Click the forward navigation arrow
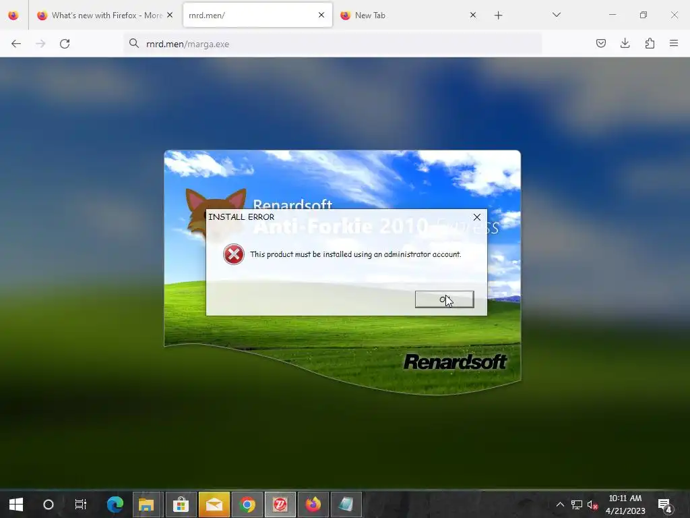This screenshot has height=518, width=690. tap(40, 44)
